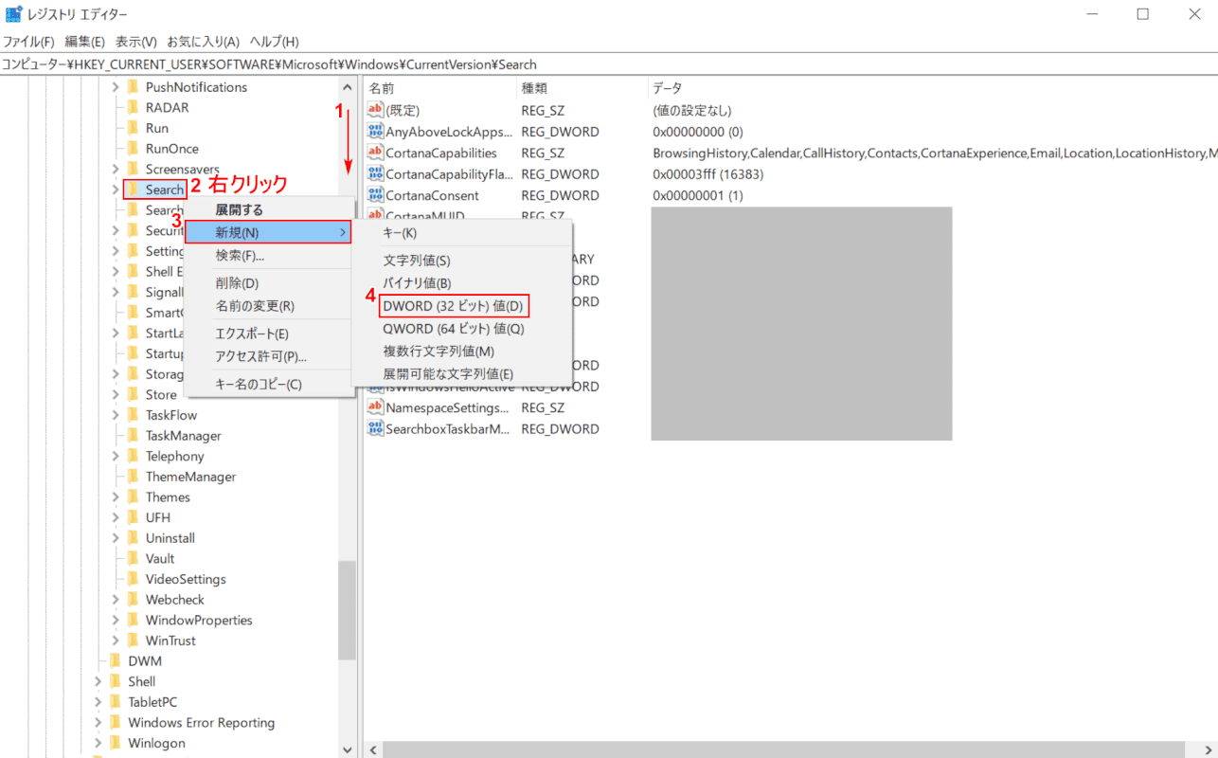This screenshot has height=758, width=1218.
Task: Open the お気に入り(A) menu
Action: coord(204,42)
